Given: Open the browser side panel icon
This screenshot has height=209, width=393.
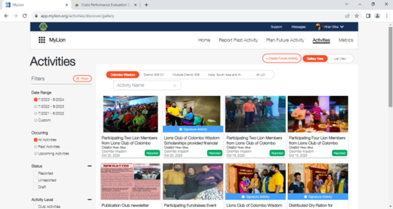Looking at the screenshot, I should pos(368,16).
